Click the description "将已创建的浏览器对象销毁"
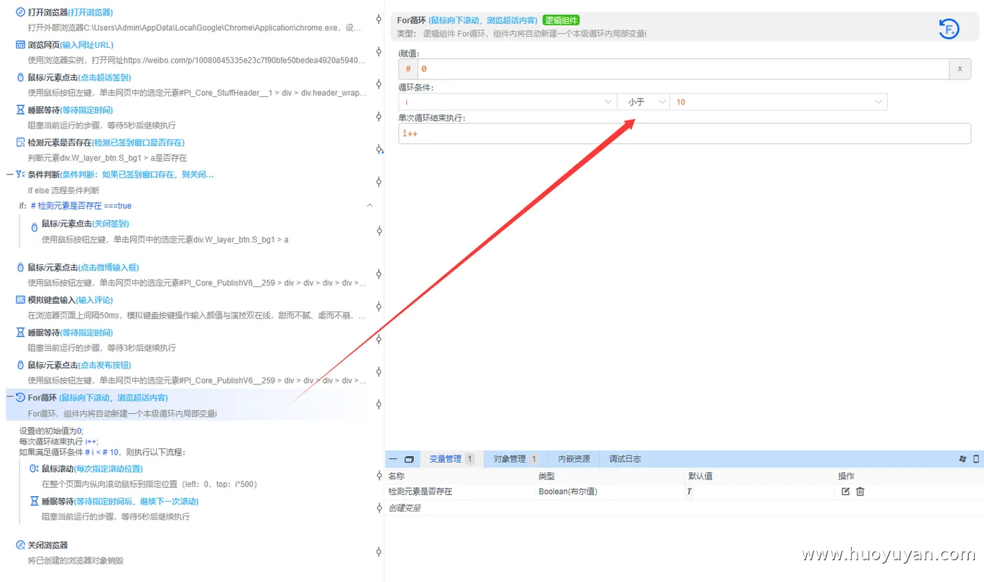Screen dimensions: 984x582 point(76,561)
